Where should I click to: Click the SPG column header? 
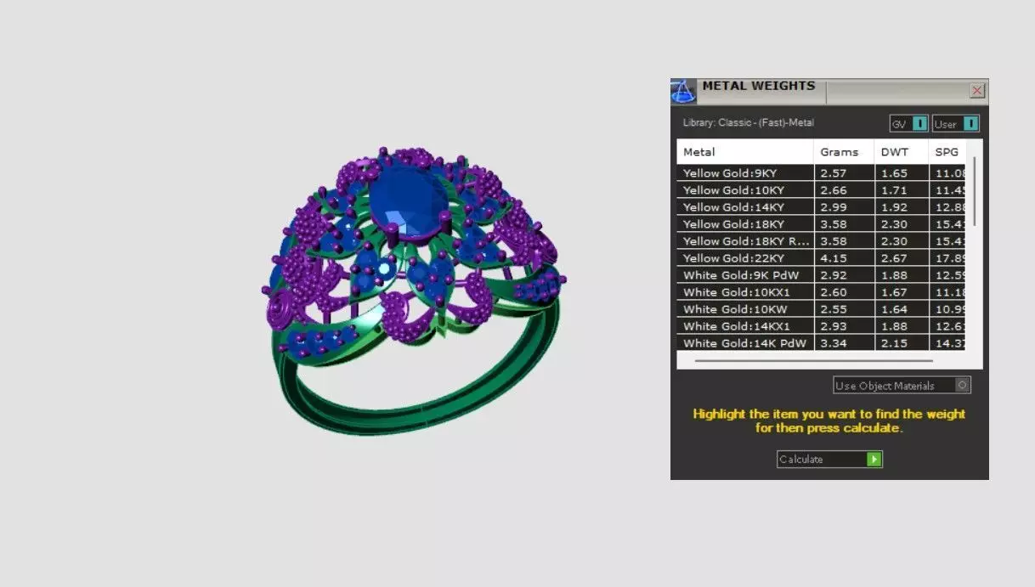(x=947, y=152)
